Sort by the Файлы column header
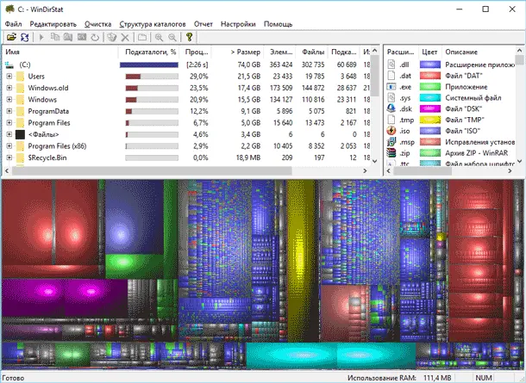526x383 pixels. 311,52
